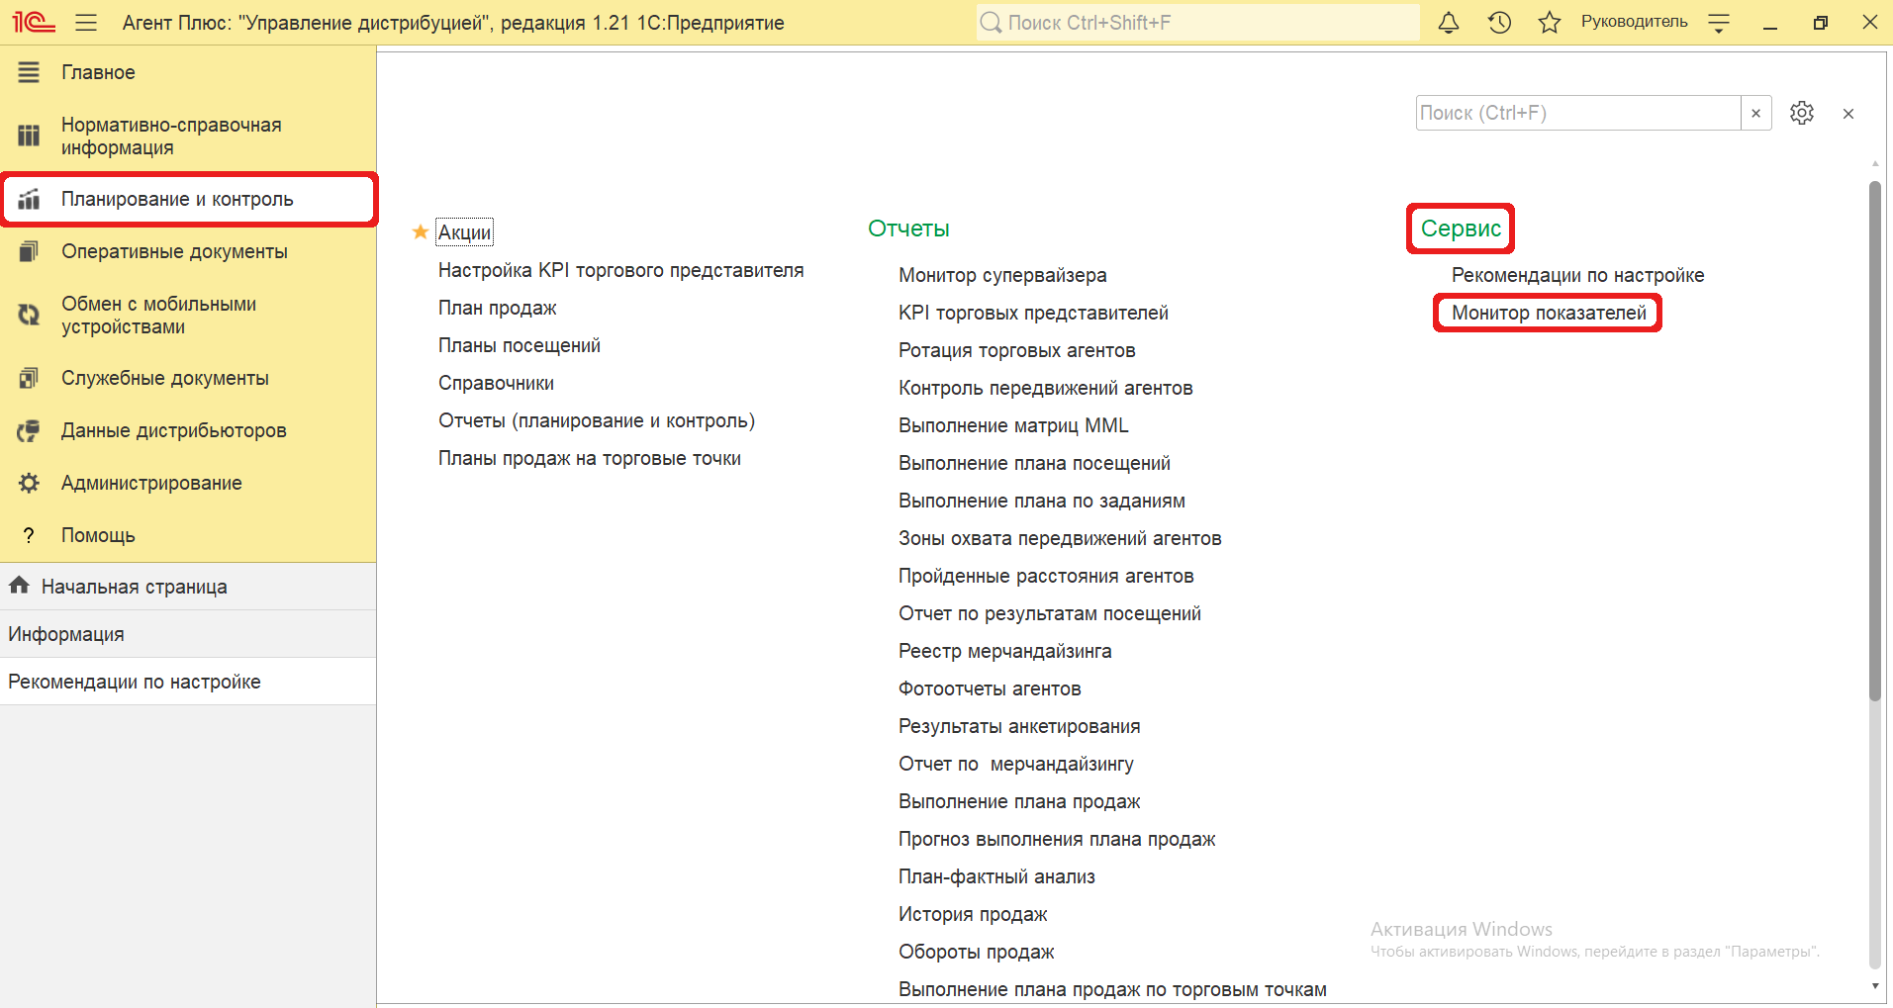The image size is (1893, 1008).
Task: Open Справочники link
Action: (496, 383)
